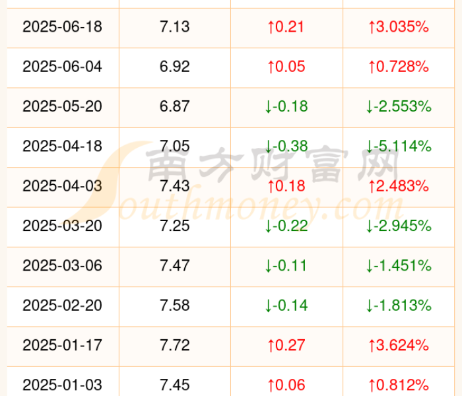Select the 2025-04-18 date cell
The image size is (462, 396).
click(x=62, y=146)
